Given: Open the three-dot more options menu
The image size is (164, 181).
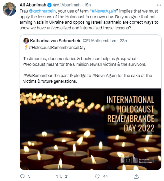Looking at the screenshot, I should click(159, 5).
